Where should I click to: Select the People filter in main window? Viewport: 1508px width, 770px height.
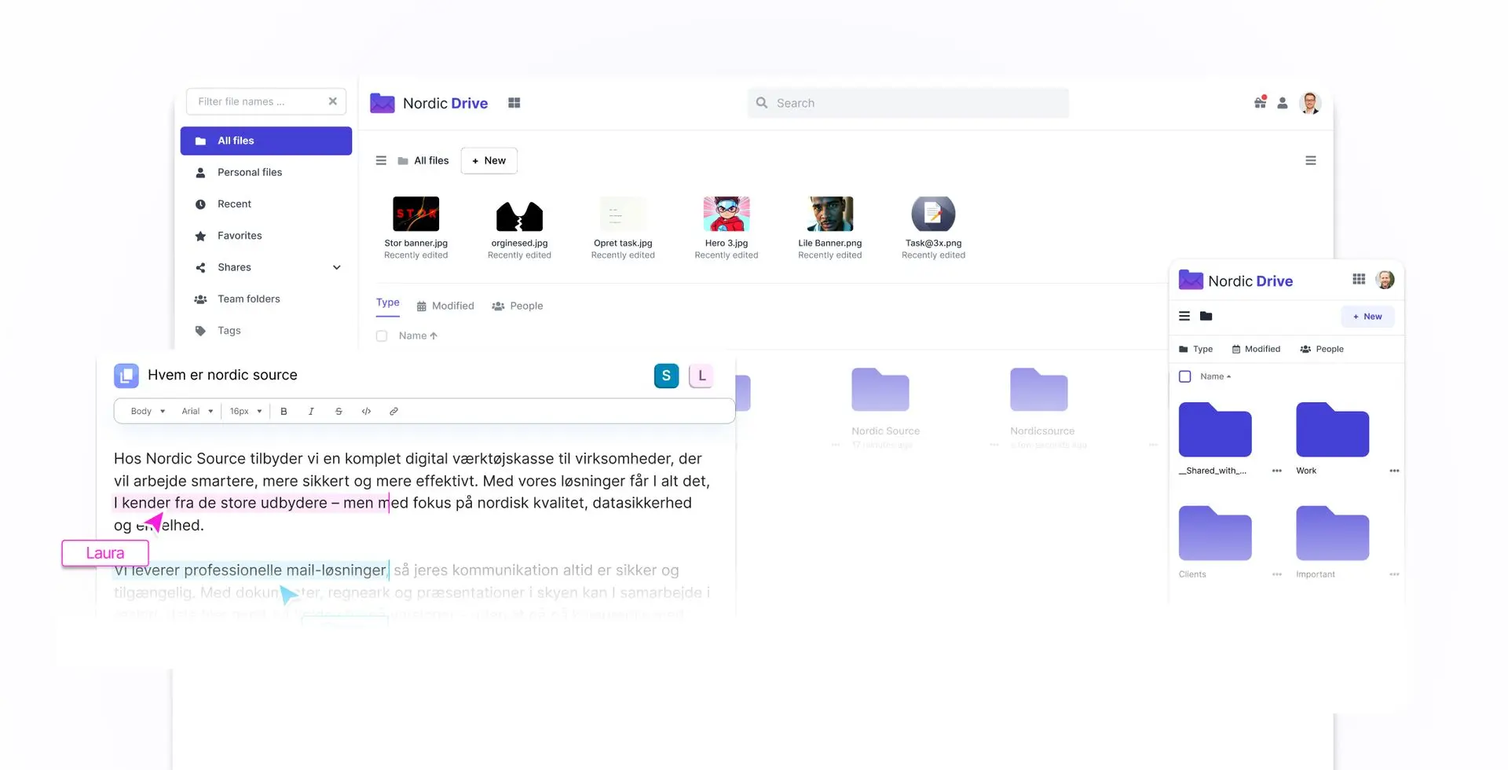(x=518, y=306)
